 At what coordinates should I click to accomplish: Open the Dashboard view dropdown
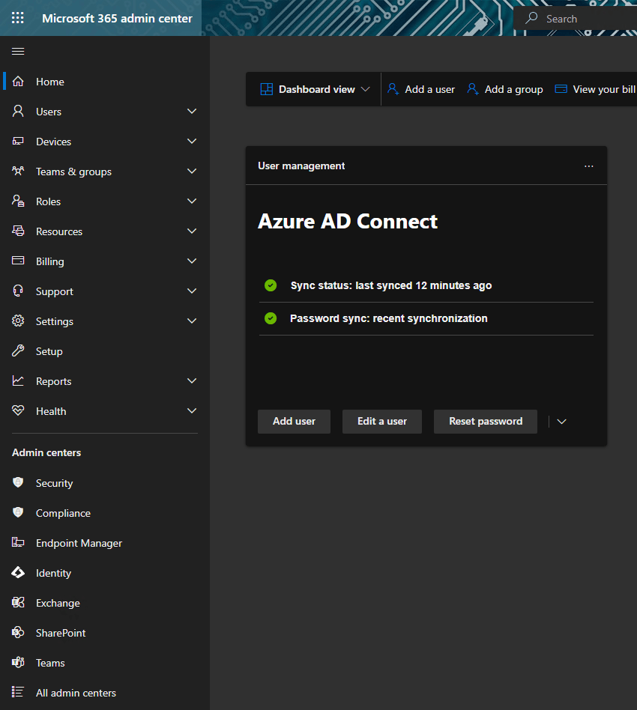click(315, 89)
